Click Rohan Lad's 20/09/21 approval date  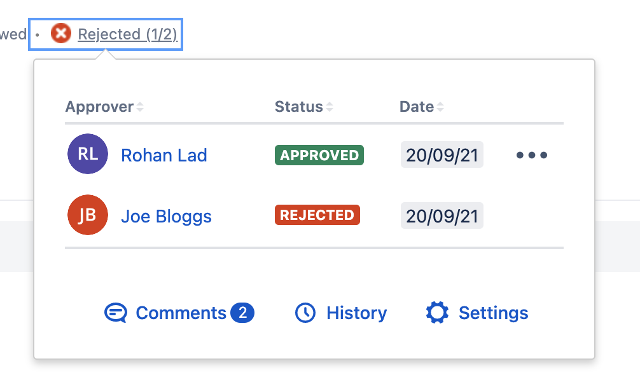(x=442, y=156)
